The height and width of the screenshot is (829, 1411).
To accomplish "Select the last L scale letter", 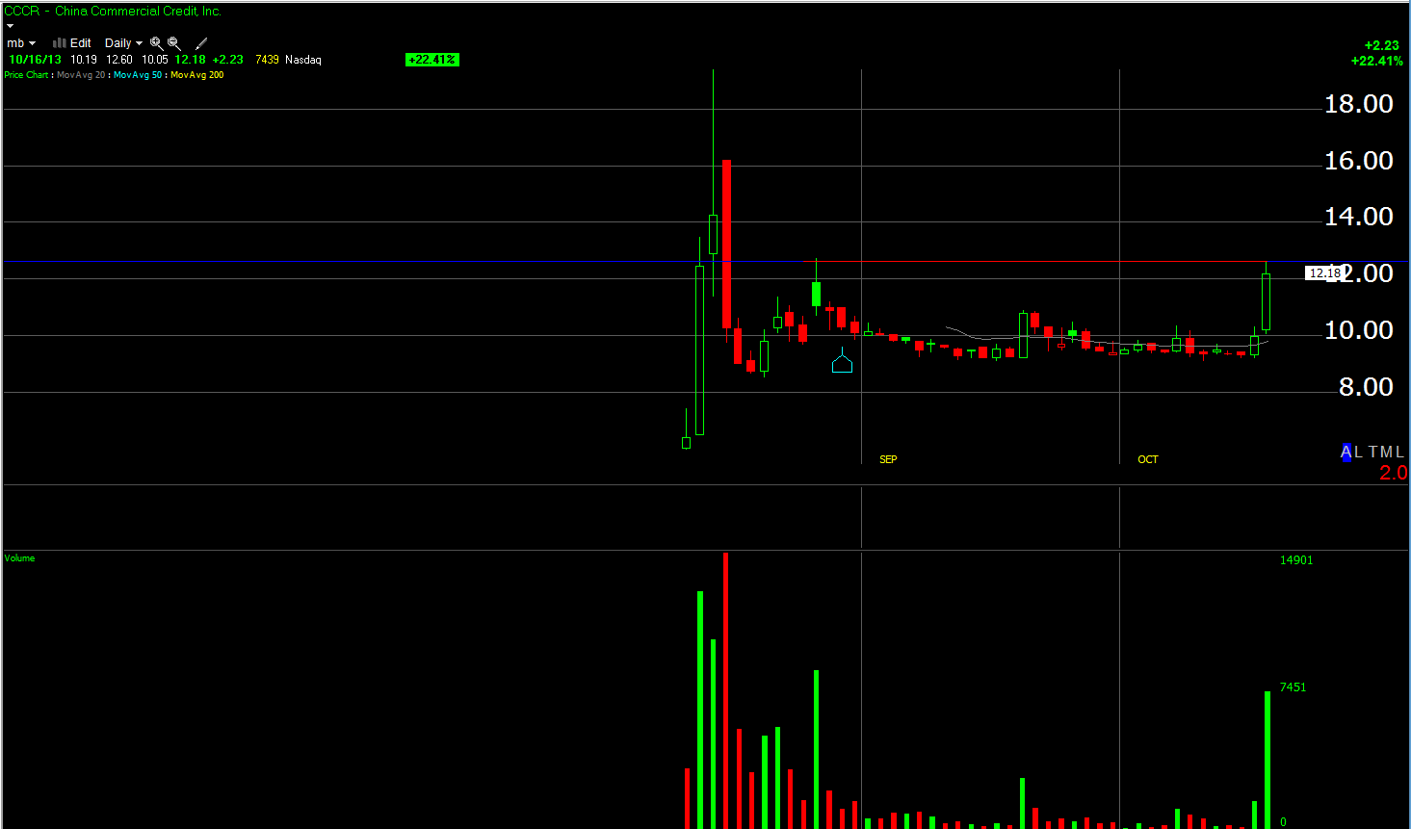I will pos(1399,452).
